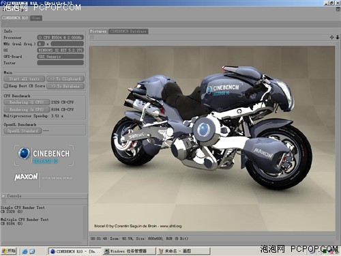The image size is (341, 256).
Task: Click the panel icon below the window controls
Action: tap(338, 10)
